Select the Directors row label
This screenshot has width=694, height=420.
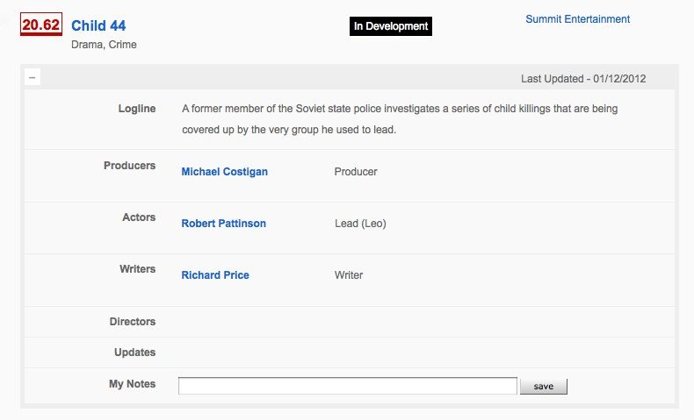pyautogui.click(x=133, y=322)
